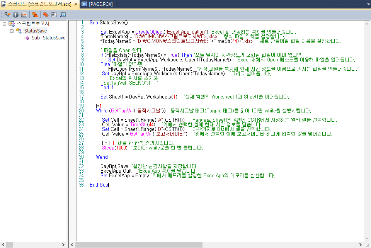The height and width of the screenshot is (248, 371).
Task: Click the purple cube icon beside Sub StatusSave
Action: point(27,38)
